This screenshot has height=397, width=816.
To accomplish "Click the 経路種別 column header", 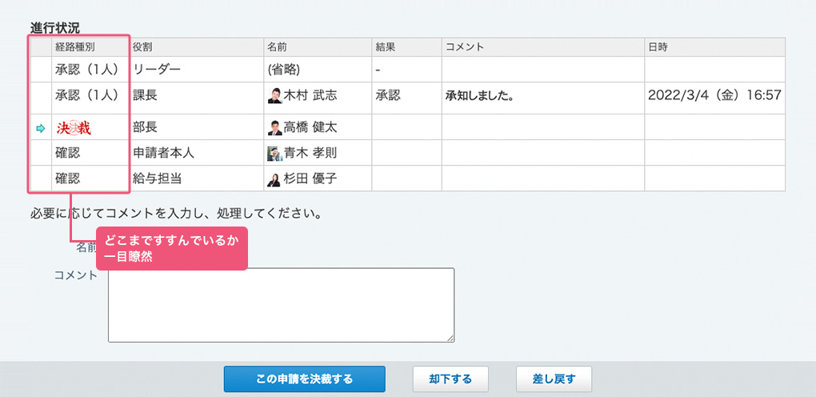I will (90, 47).
